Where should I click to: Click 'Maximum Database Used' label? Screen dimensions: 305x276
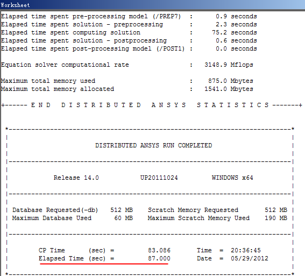(x=52, y=218)
